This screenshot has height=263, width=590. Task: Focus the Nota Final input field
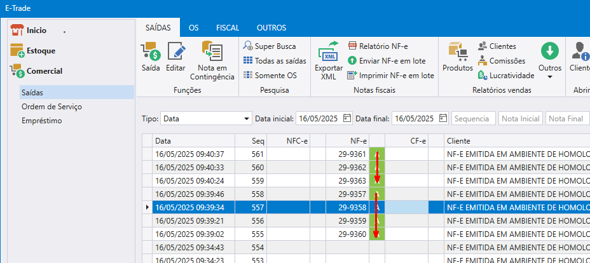[567, 119]
